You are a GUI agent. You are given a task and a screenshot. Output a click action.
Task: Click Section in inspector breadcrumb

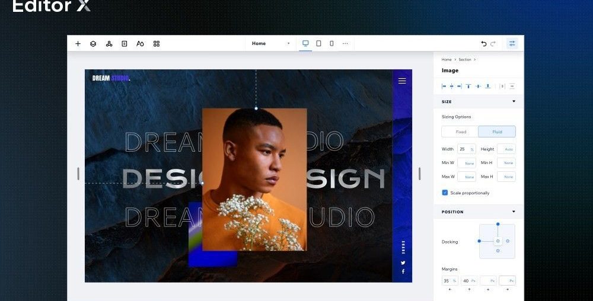coord(465,60)
